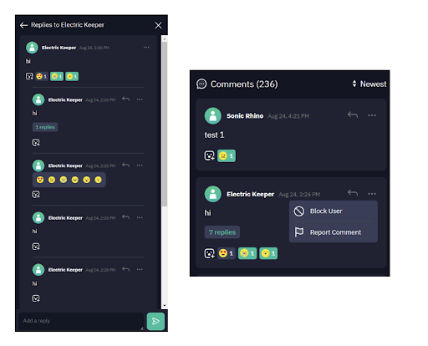Click add reaction icon under the test 1 comment
Viewport: 428px width, 346px height.
pos(210,155)
